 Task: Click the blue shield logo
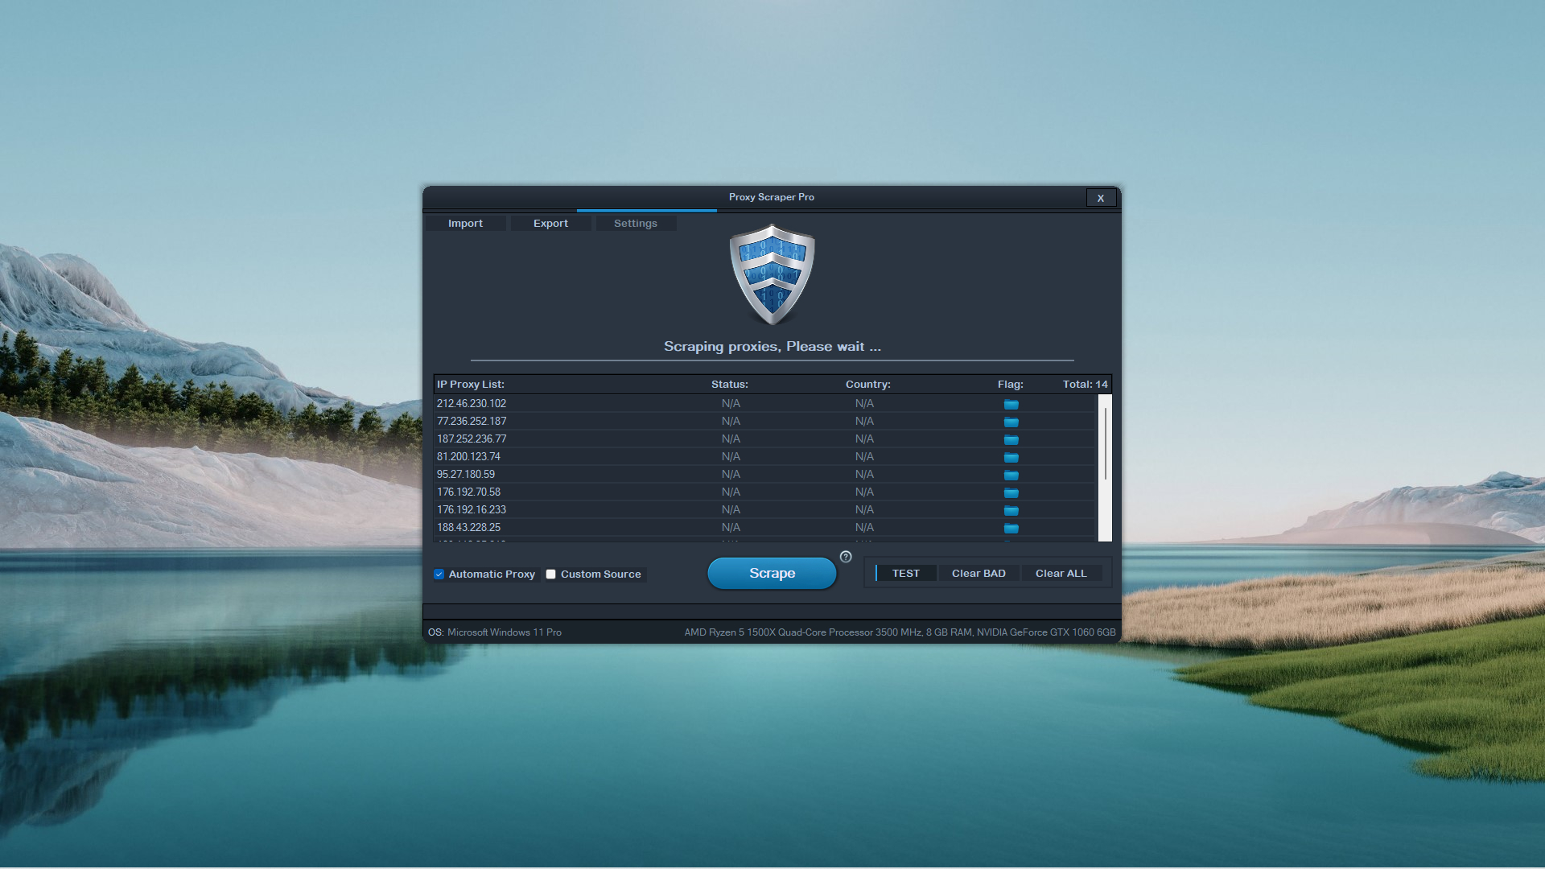pos(772,274)
